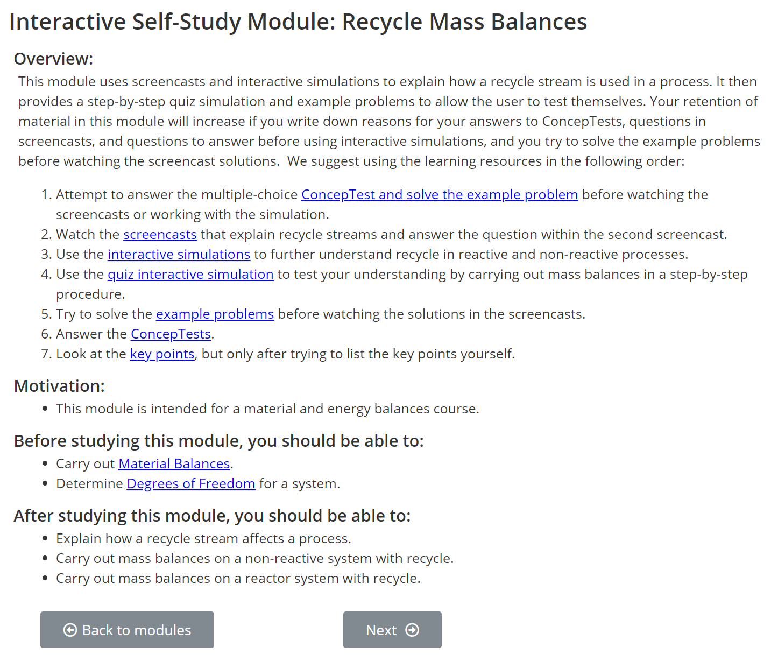Go to the Next page button
This screenshot has height=661, width=778.
tap(392, 630)
